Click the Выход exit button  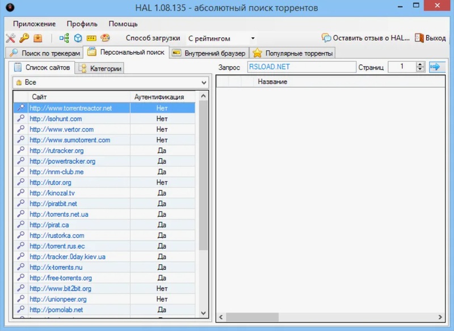tap(430, 38)
